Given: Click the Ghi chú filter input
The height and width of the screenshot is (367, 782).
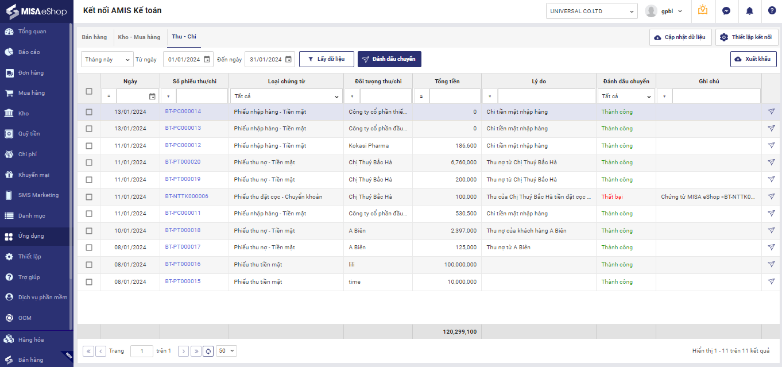Looking at the screenshot, I should pos(716,96).
